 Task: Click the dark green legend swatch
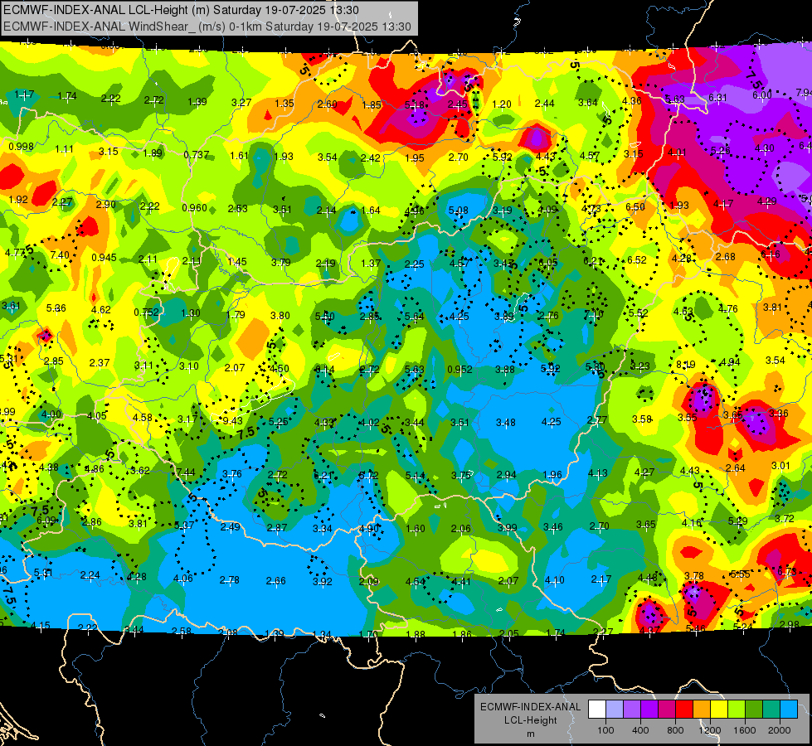pos(754,710)
